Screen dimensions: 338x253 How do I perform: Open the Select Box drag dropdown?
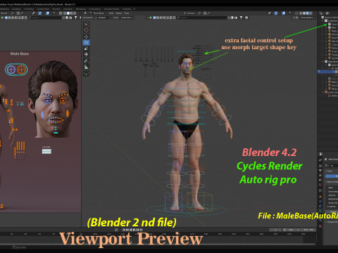click(127, 18)
